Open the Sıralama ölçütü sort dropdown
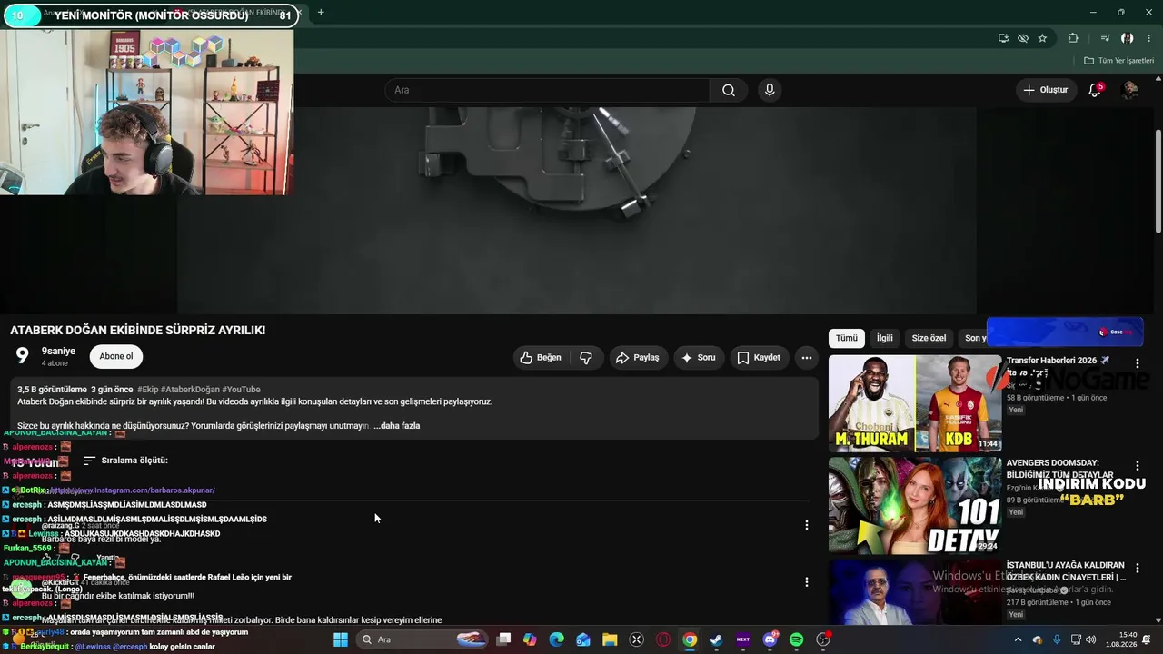The image size is (1163, 654). [x=125, y=461]
